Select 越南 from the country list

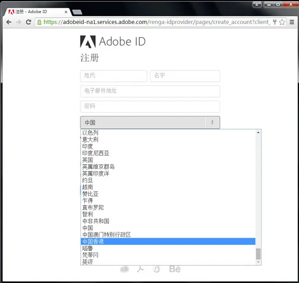(168, 187)
